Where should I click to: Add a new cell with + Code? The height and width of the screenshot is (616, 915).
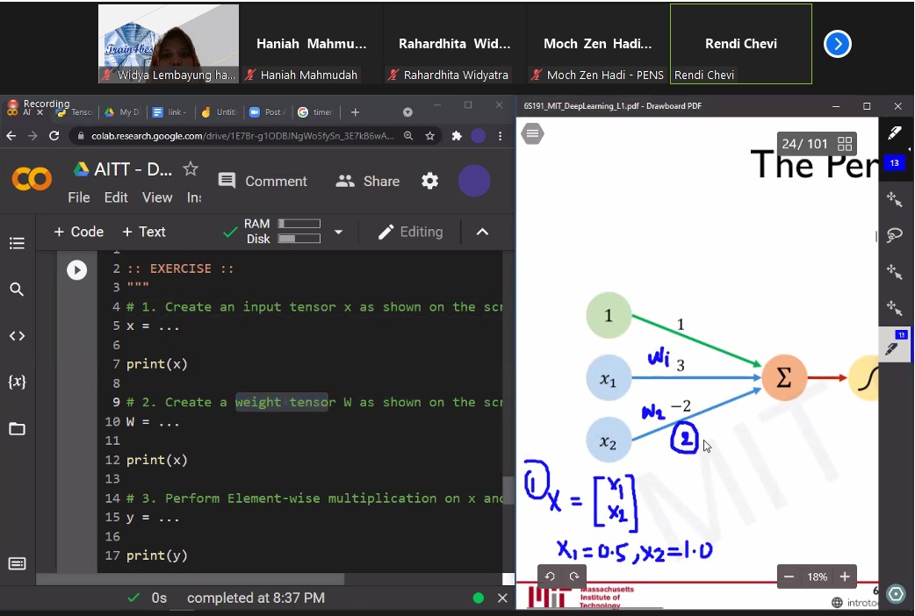(79, 232)
